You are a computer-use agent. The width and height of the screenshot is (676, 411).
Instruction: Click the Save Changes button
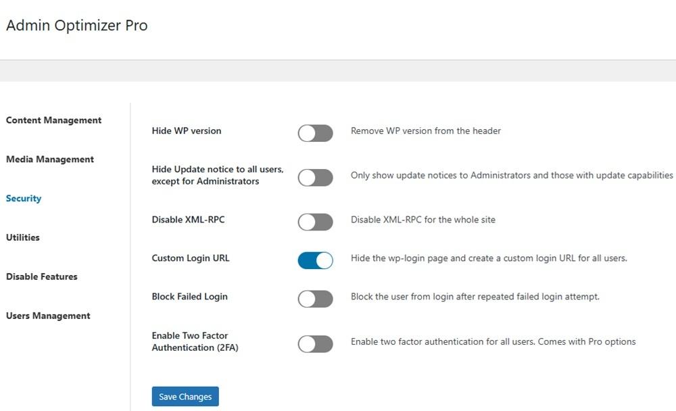click(x=185, y=396)
